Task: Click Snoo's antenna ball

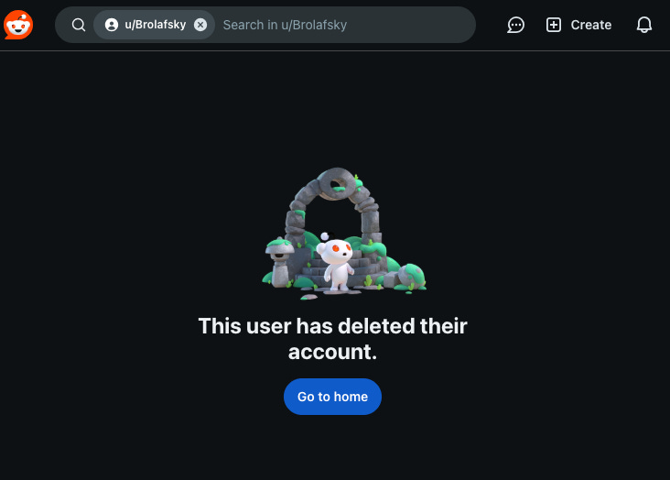Action: pos(325,236)
